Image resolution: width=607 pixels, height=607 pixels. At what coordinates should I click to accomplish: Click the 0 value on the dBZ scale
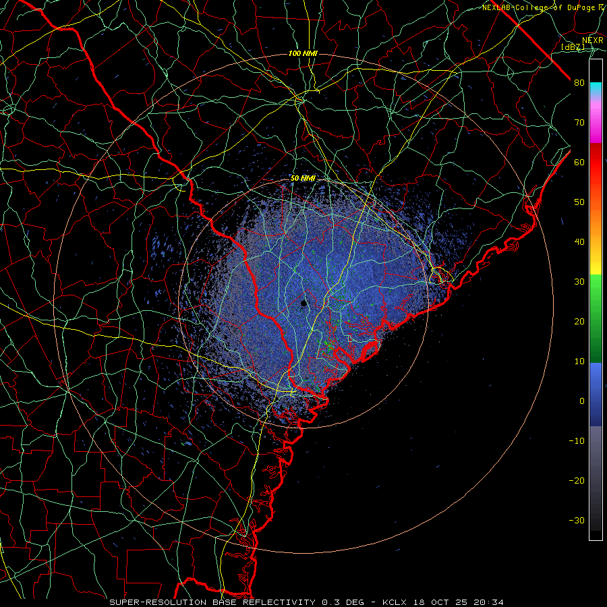[582, 401]
